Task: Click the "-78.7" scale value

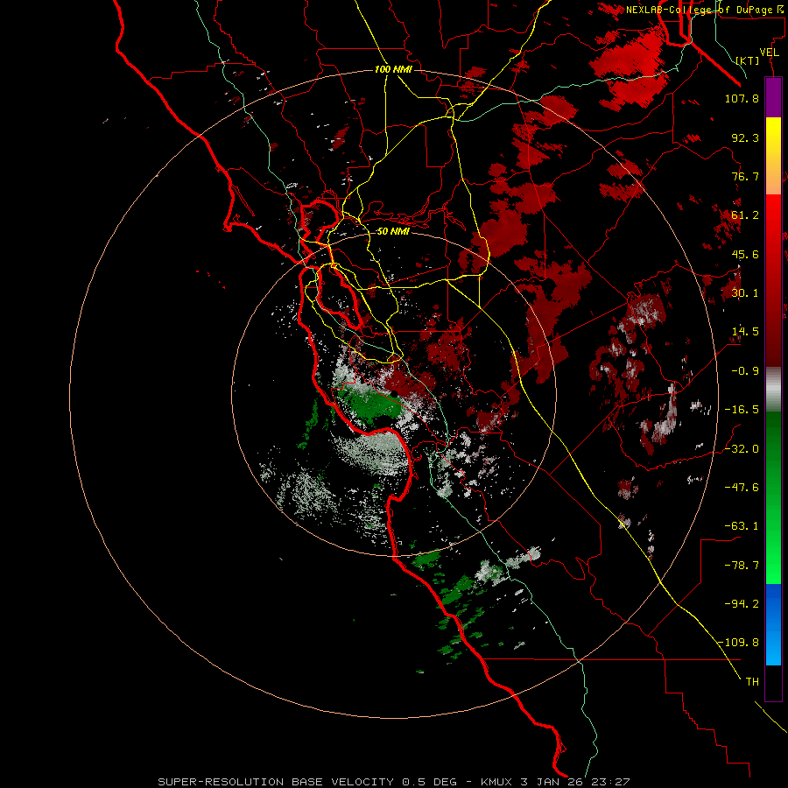Action: [742, 566]
